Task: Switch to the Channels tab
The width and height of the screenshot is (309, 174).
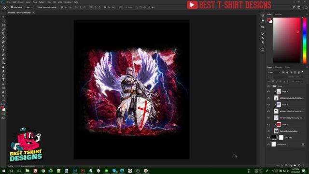Action: (279, 67)
